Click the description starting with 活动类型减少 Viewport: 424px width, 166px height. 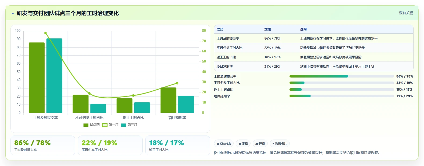(332, 48)
